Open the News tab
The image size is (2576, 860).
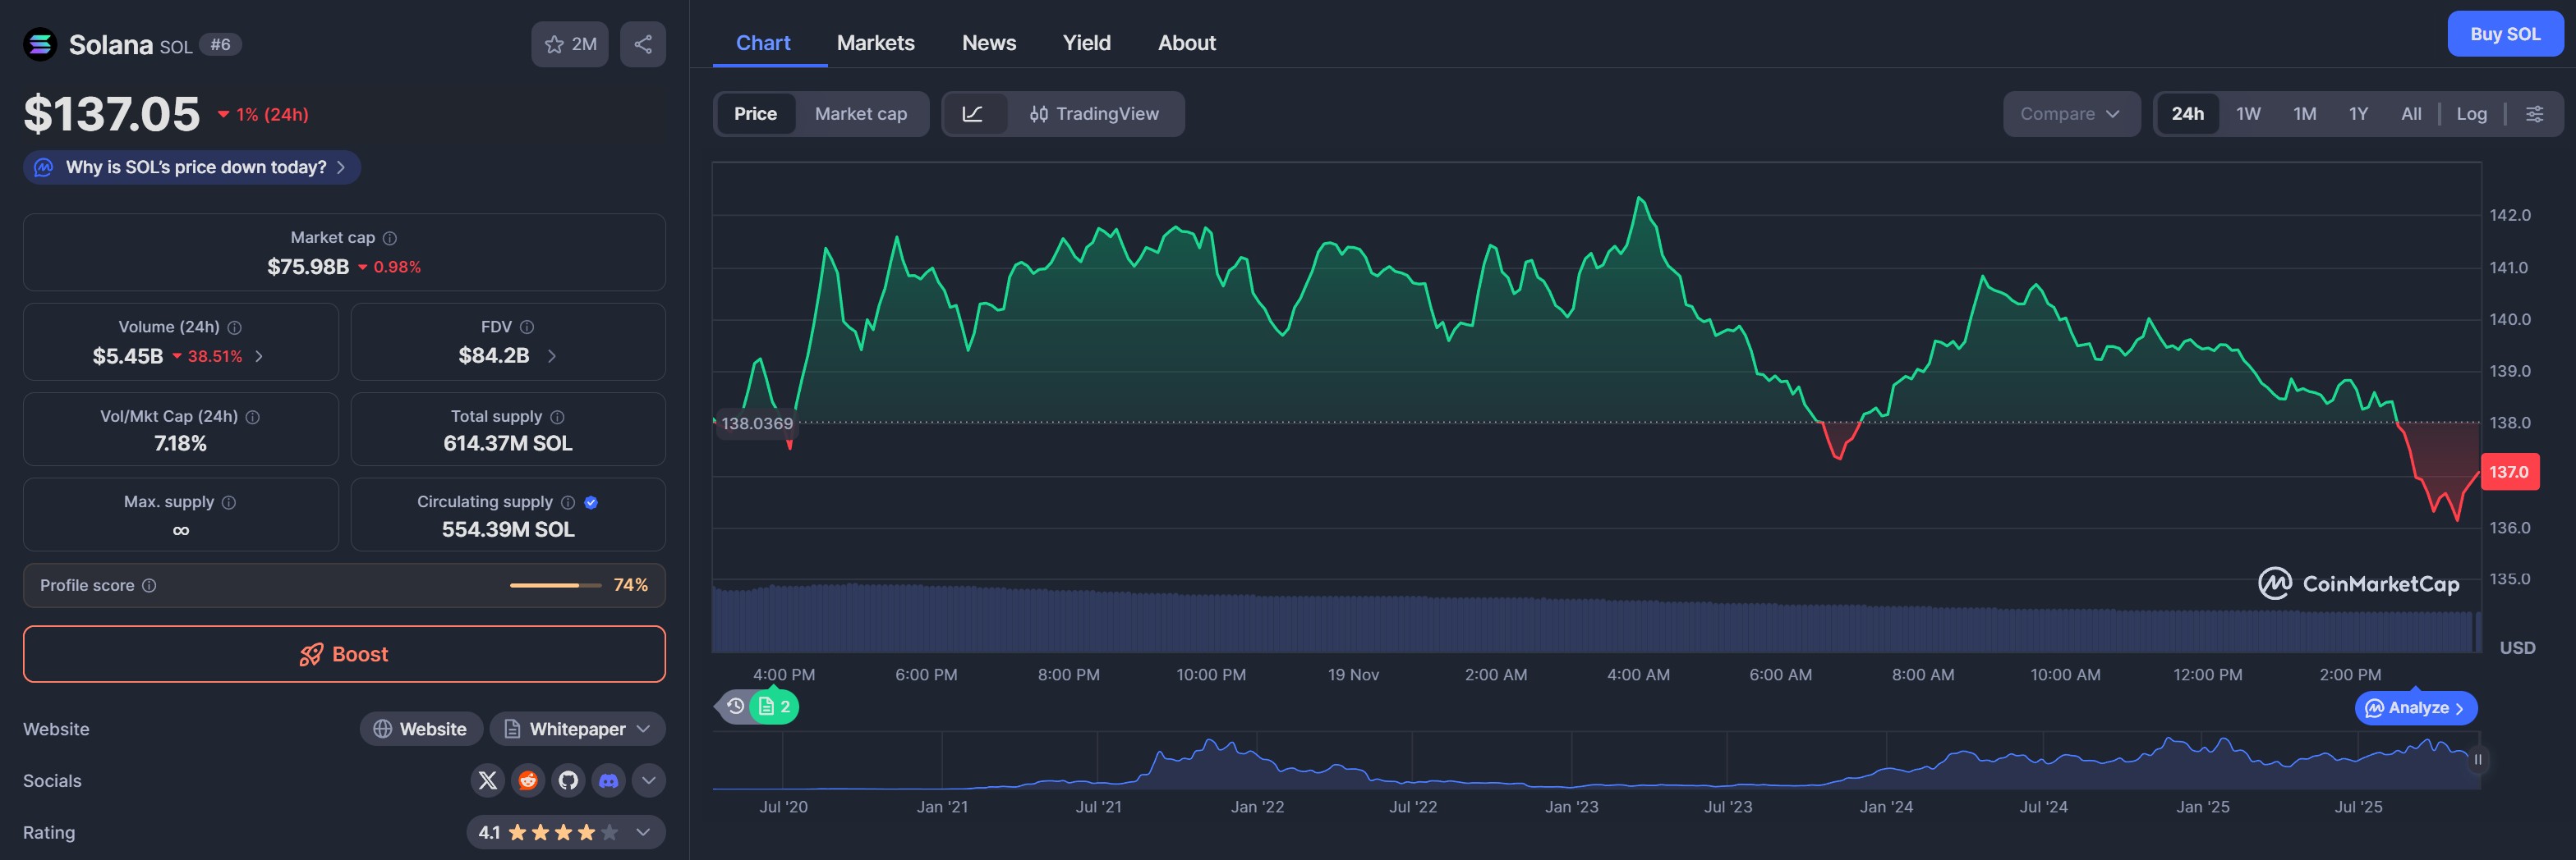(988, 43)
